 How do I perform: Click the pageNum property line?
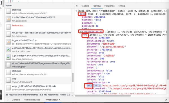(x=89, y=23)
